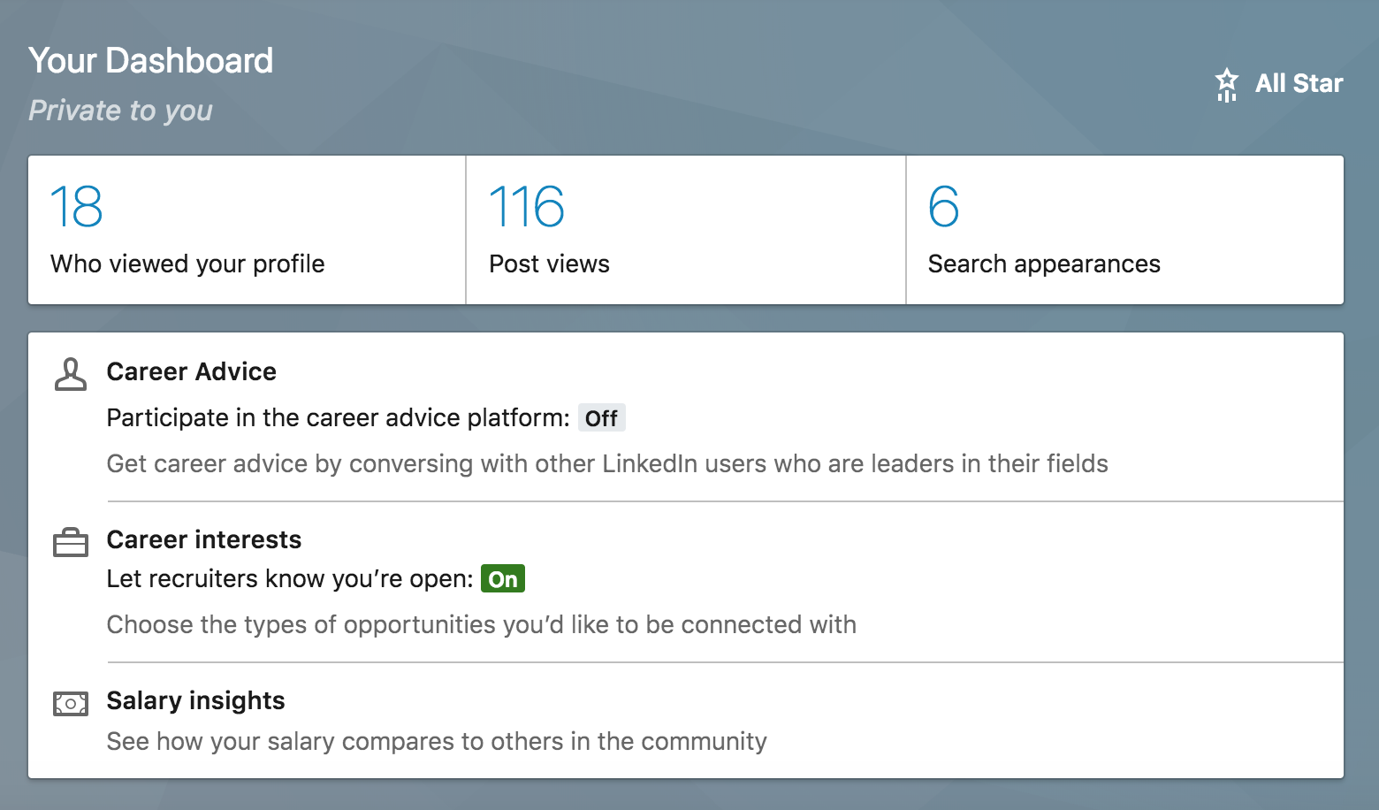The height and width of the screenshot is (810, 1379).
Task: Click the All Star profile strength label
Action: coord(1299,83)
